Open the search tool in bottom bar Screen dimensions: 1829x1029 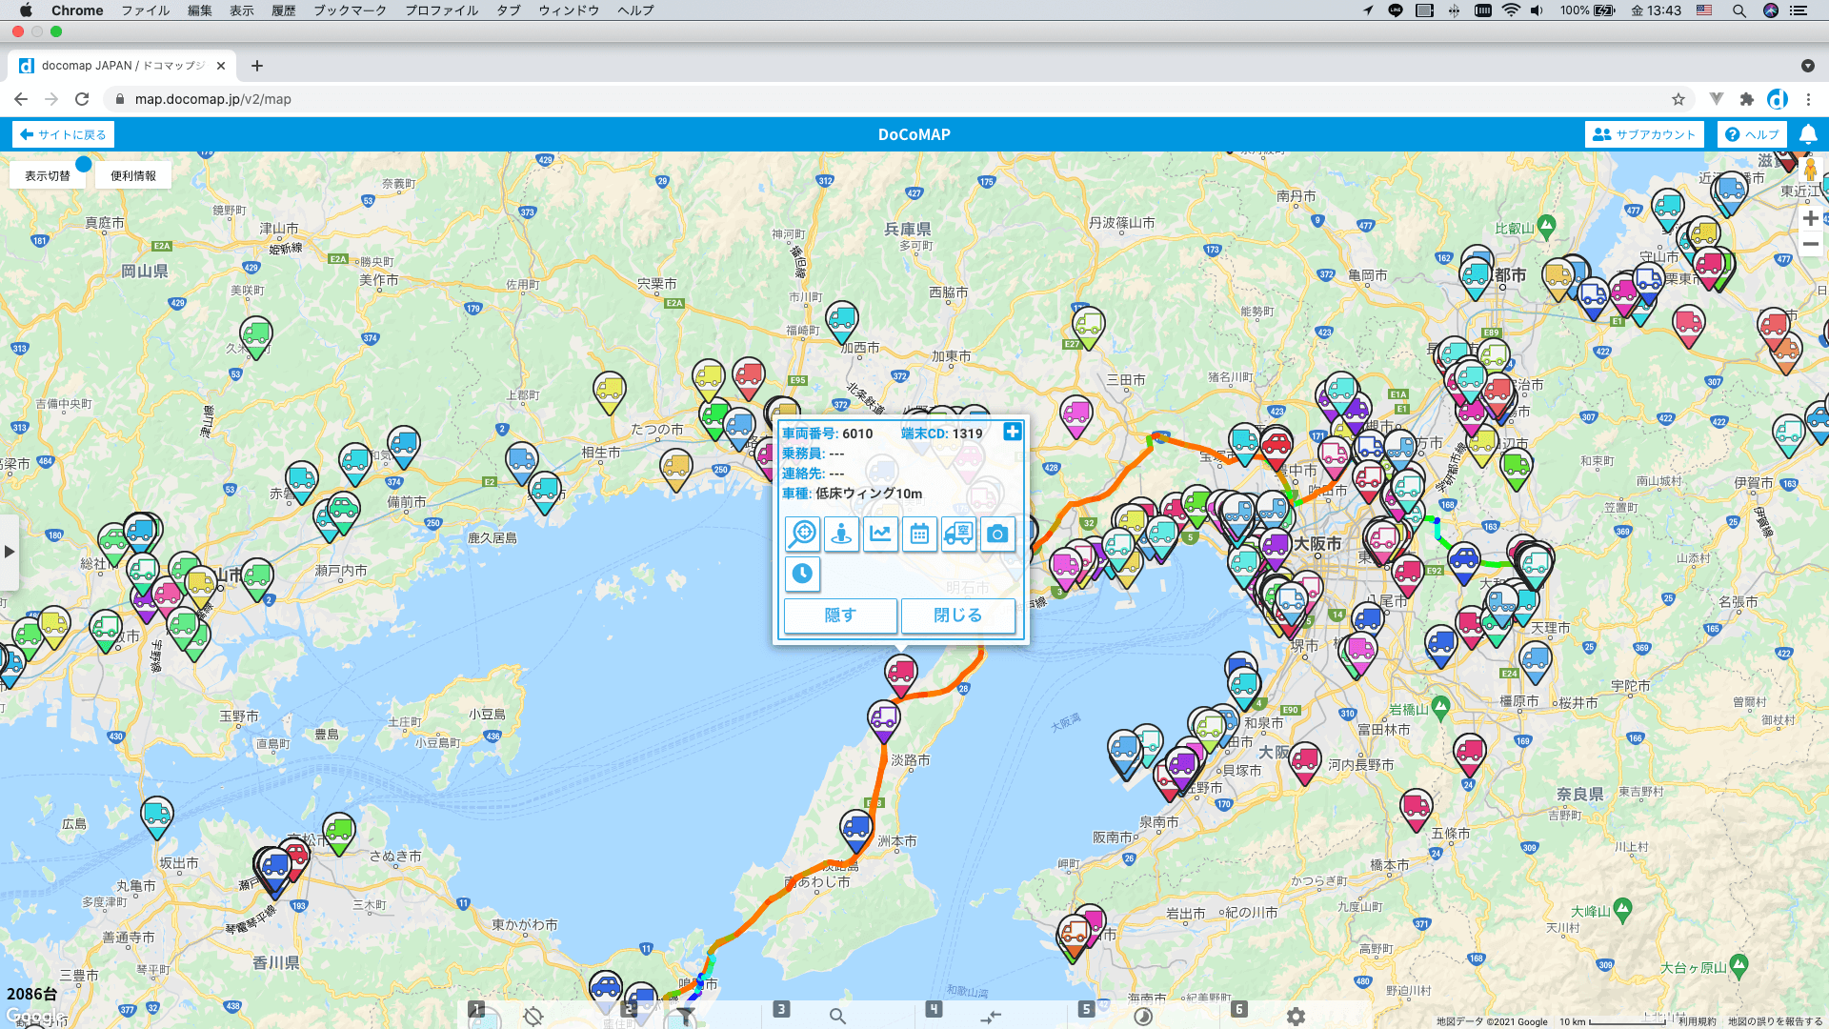click(837, 1017)
